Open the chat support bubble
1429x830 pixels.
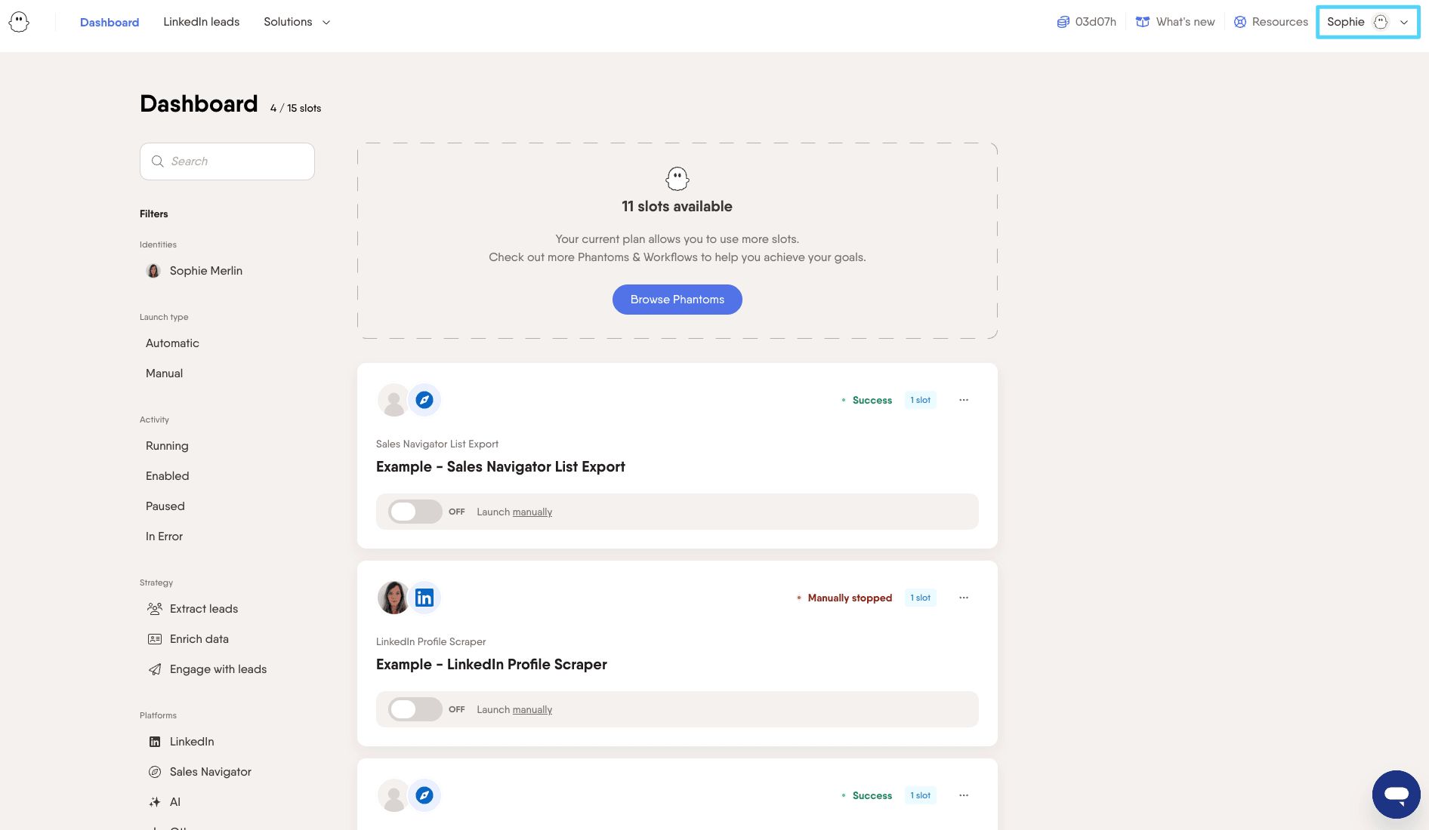tap(1396, 794)
